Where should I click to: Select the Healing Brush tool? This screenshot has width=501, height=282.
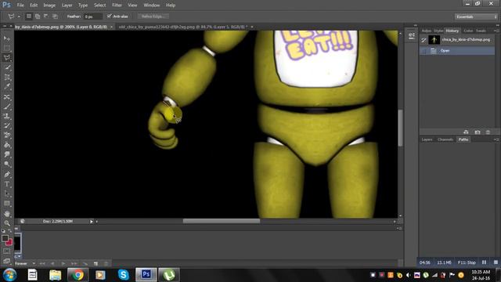[7, 96]
